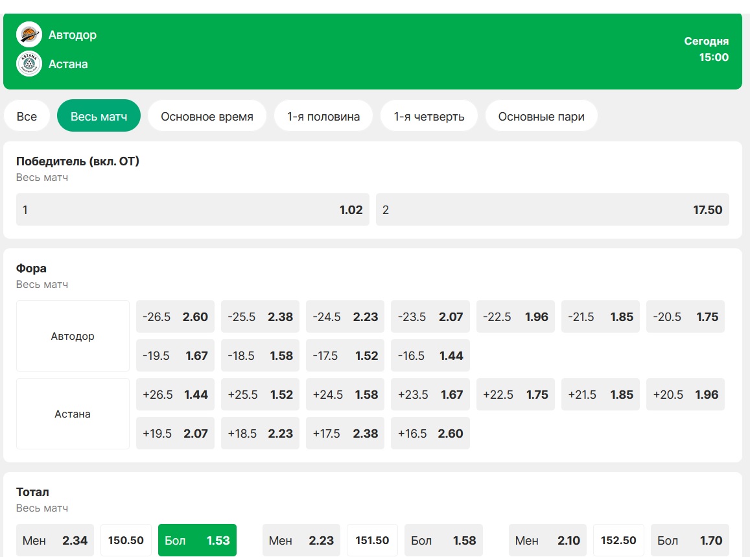This screenshot has width=750, height=557.
Task: Switch to 1-я четверть tab
Action: click(x=429, y=116)
